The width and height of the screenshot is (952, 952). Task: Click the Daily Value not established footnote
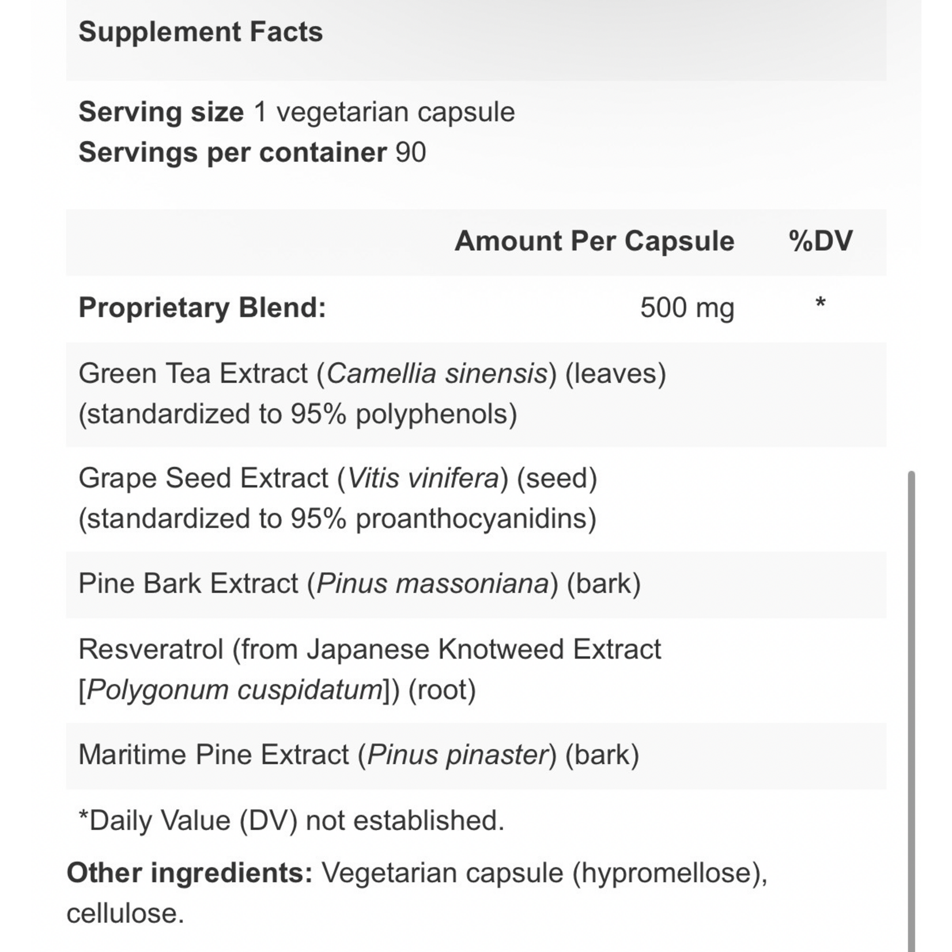tap(291, 821)
